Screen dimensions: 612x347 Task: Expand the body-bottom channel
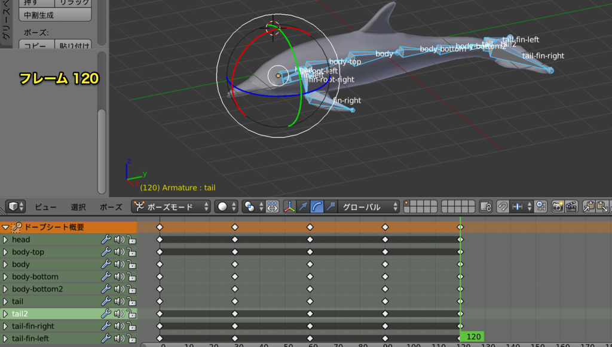pos(5,277)
